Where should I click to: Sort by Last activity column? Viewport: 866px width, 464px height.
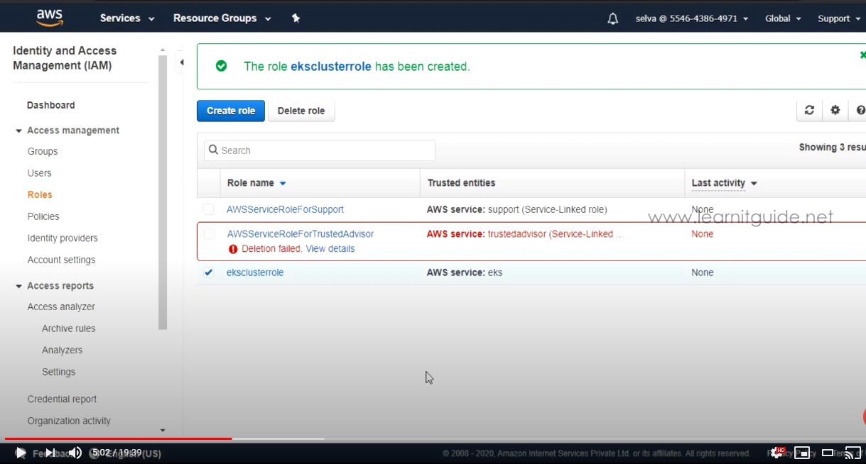click(724, 183)
